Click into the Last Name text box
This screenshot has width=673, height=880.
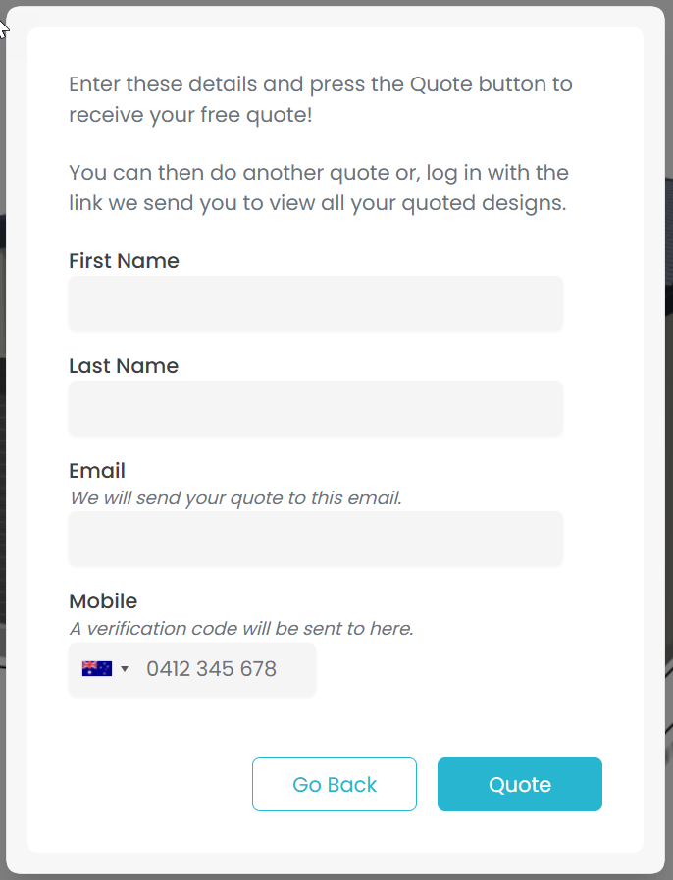(315, 408)
